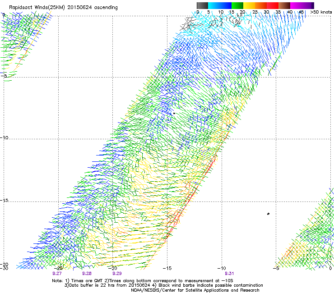Click the "-15" longitude label on bottom axis
Screen dimensions: 334x293
pyautogui.click(x=167, y=268)
